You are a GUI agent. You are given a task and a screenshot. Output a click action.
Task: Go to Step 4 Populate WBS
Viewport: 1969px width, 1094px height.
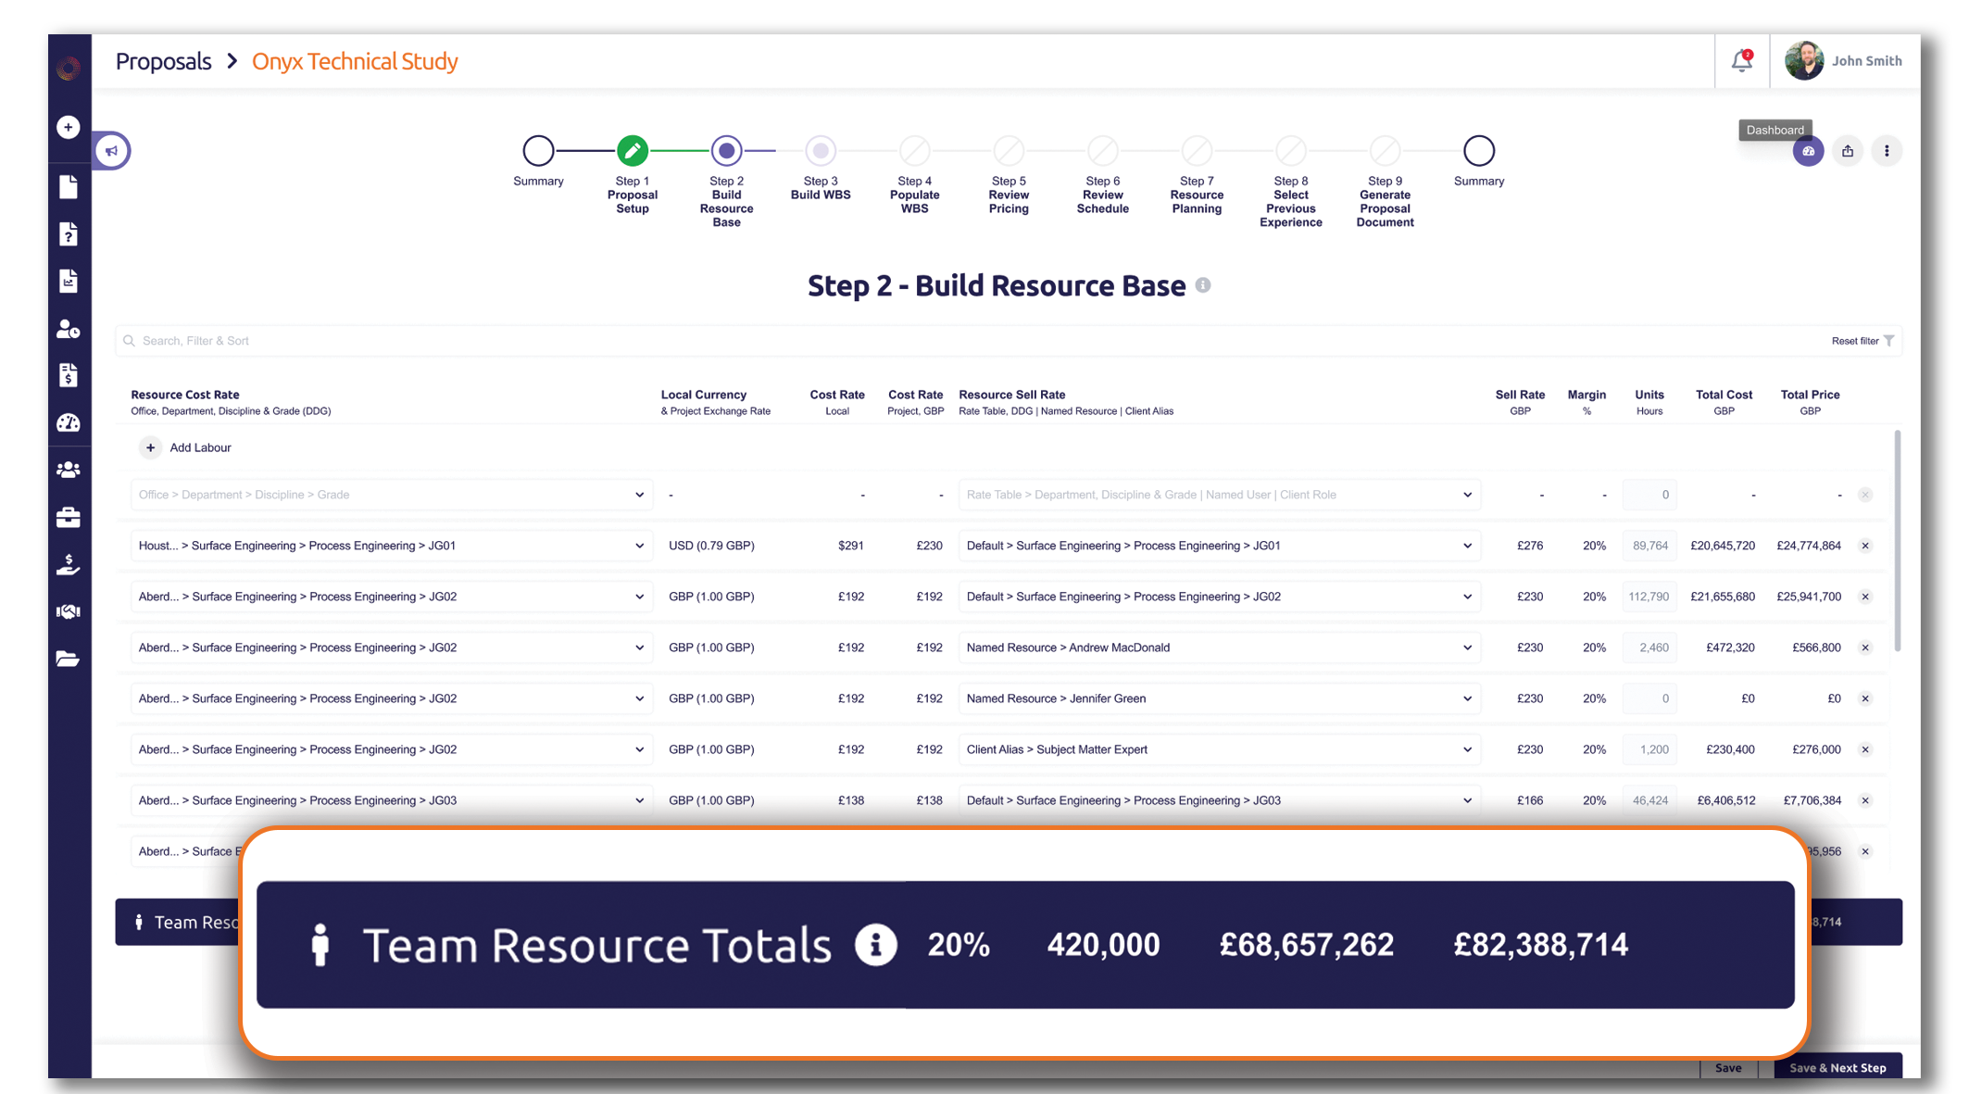pos(915,150)
